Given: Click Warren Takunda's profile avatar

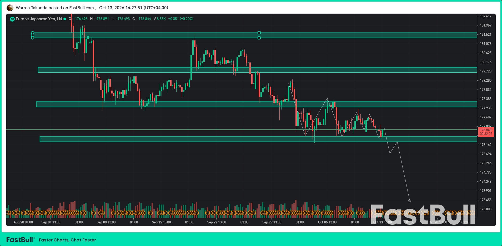Looking at the screenshot, I should tap(10, 8).
